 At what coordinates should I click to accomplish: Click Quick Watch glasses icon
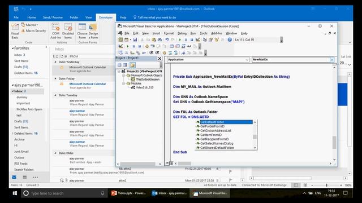tap(189, 46)
